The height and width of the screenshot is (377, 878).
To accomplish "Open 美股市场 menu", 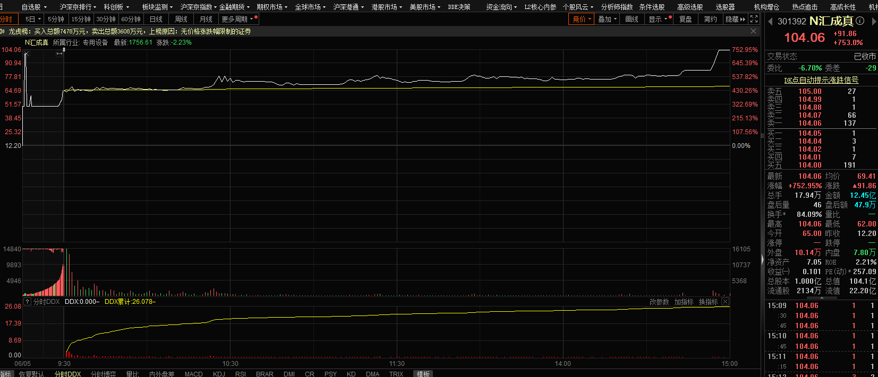I will coord(425,7).
